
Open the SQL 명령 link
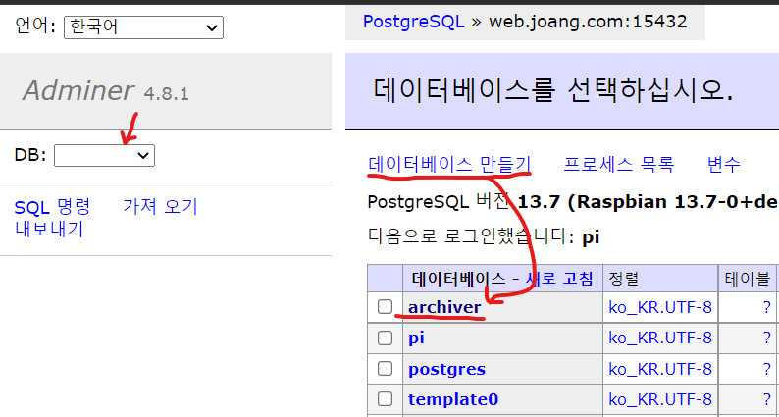(52, 207)
